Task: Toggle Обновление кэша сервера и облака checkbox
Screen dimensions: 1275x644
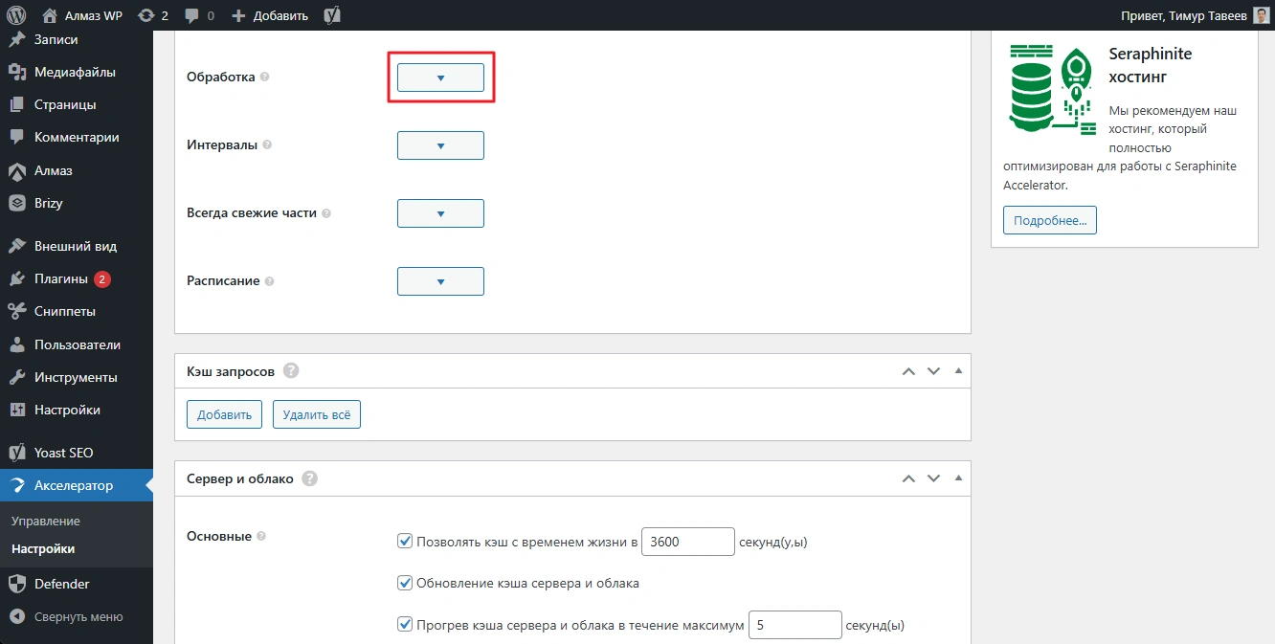Action: point(404,583)
